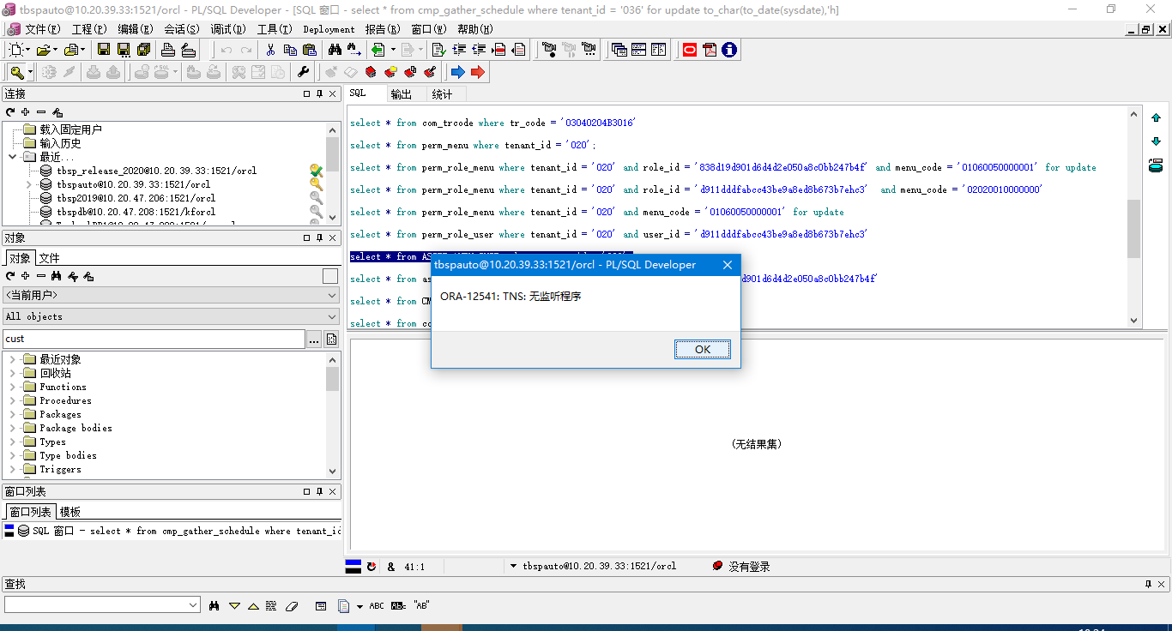
Task: Expand the tbspauto@10.20.39.33 connection node
Action: [28, 184]
